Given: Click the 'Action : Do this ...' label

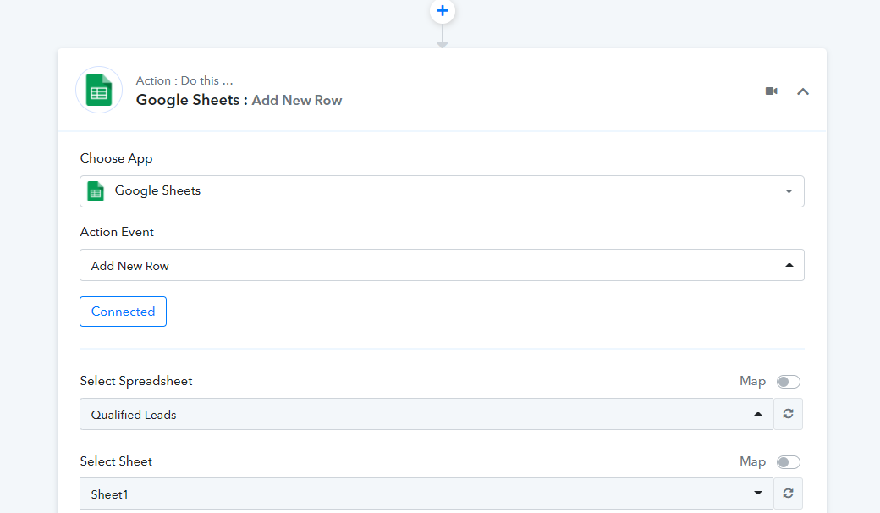Looking at the screenshot, I should click(x=184, y=80).
